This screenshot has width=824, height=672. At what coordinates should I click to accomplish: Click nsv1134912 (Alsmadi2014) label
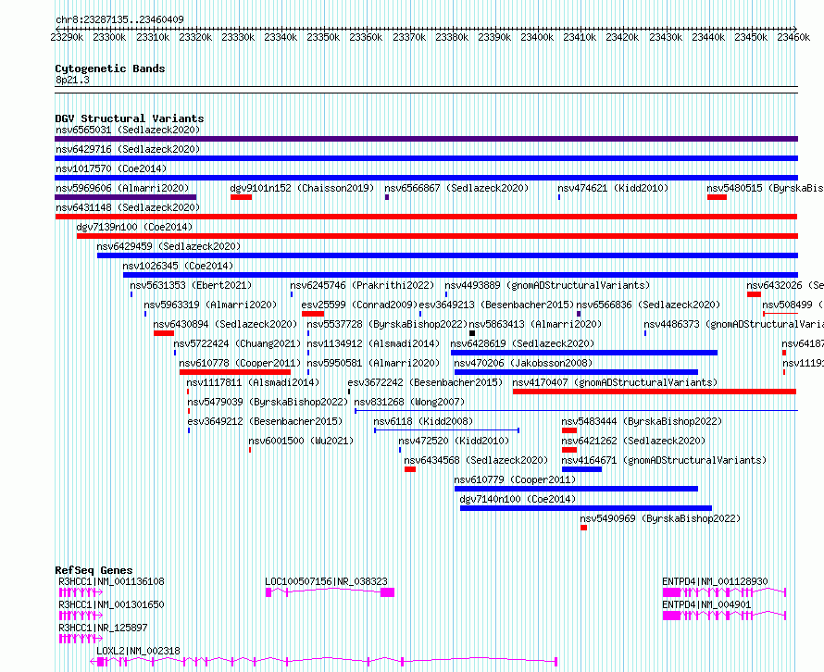click(373, 343)
